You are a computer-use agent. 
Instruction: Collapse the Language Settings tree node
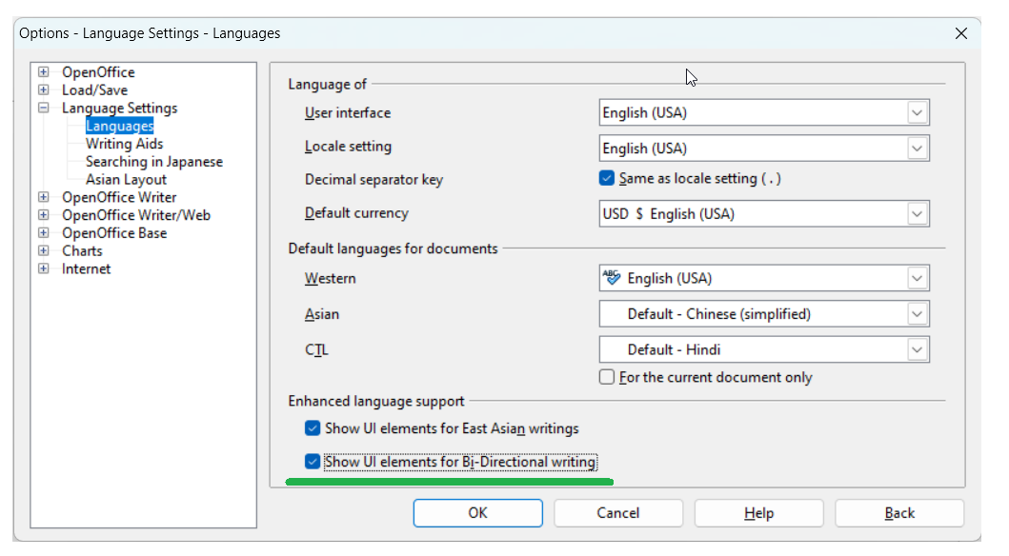click(43, 108)
